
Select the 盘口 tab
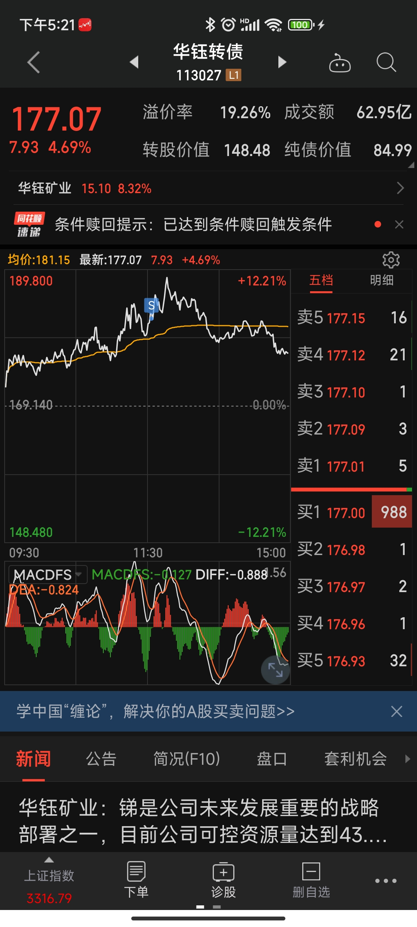click(x=272, y=759)
